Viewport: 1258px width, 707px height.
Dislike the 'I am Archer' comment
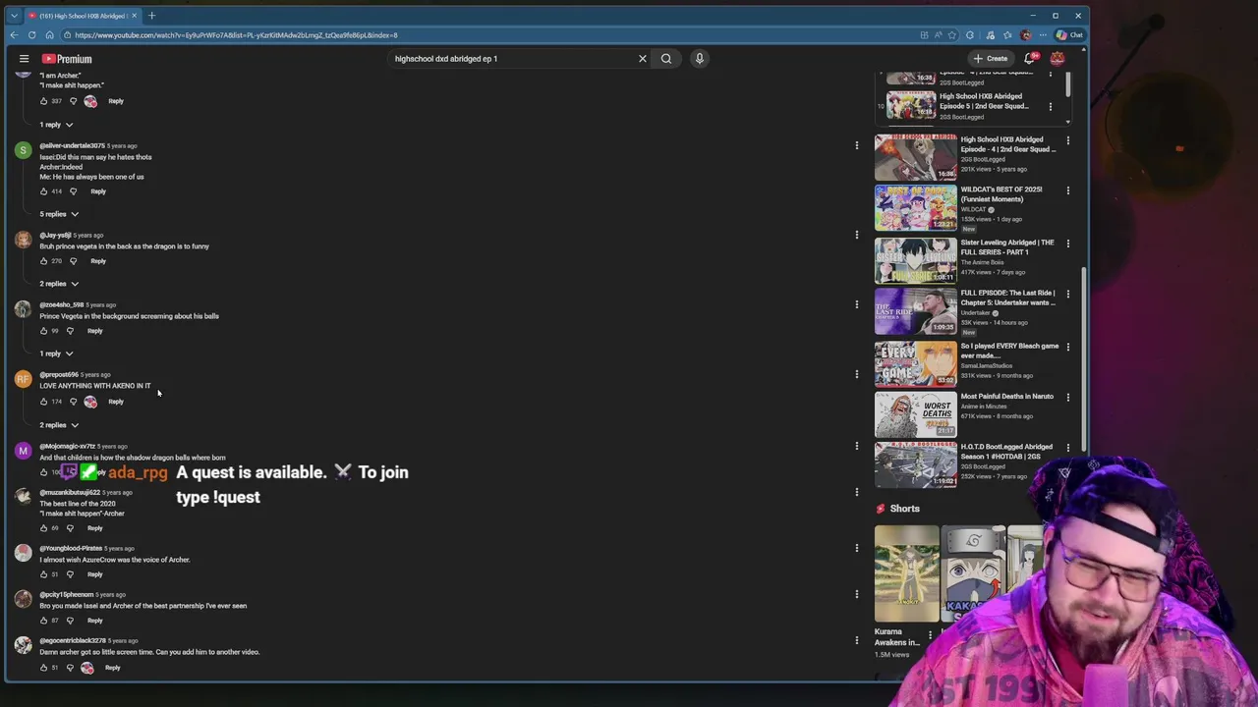point(73,101)
